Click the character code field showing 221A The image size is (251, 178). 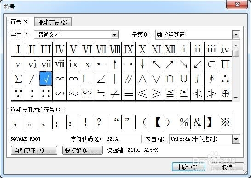(124, 139)
